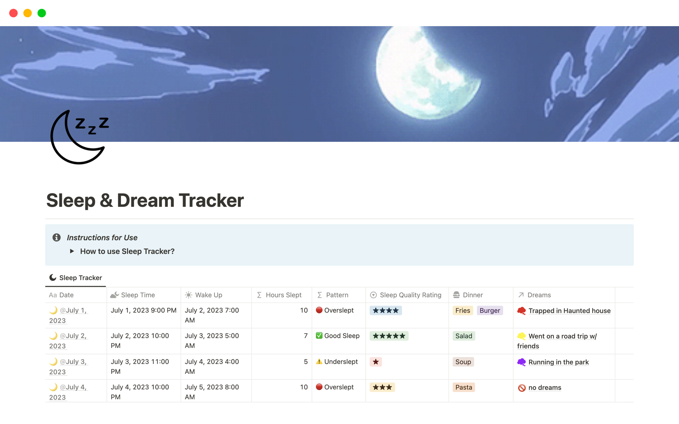
Task: Open the Trapped in Haunted house dream entry
Action: pos(569,311)
